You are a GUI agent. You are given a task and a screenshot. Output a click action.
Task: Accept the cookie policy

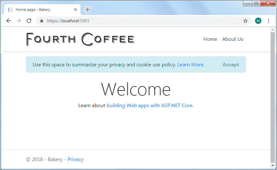[231, 65]
